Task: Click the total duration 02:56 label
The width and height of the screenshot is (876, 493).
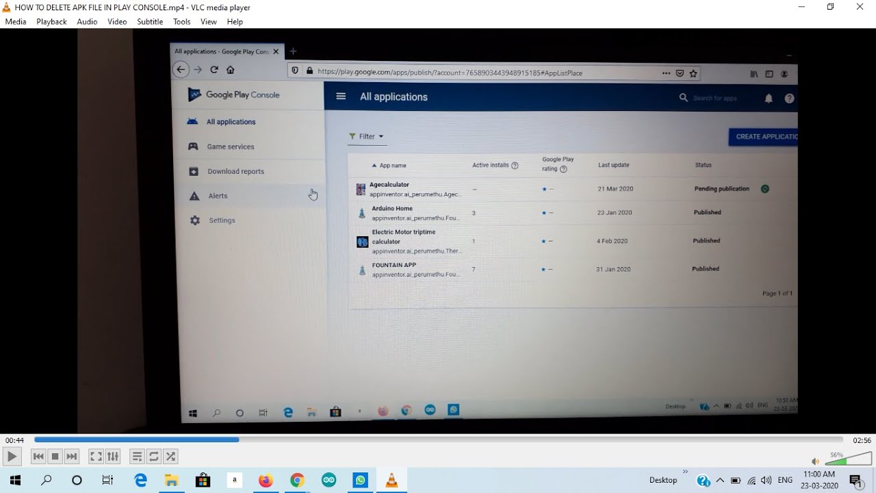Action: click(x=862, y=440)
